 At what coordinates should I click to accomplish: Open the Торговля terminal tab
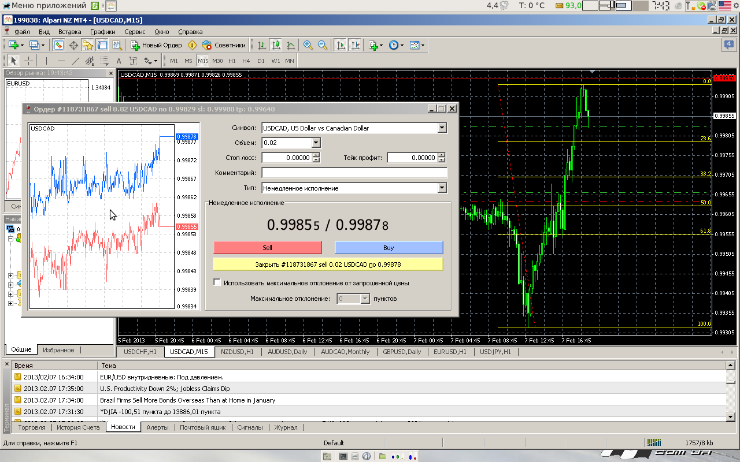(32, 427)
